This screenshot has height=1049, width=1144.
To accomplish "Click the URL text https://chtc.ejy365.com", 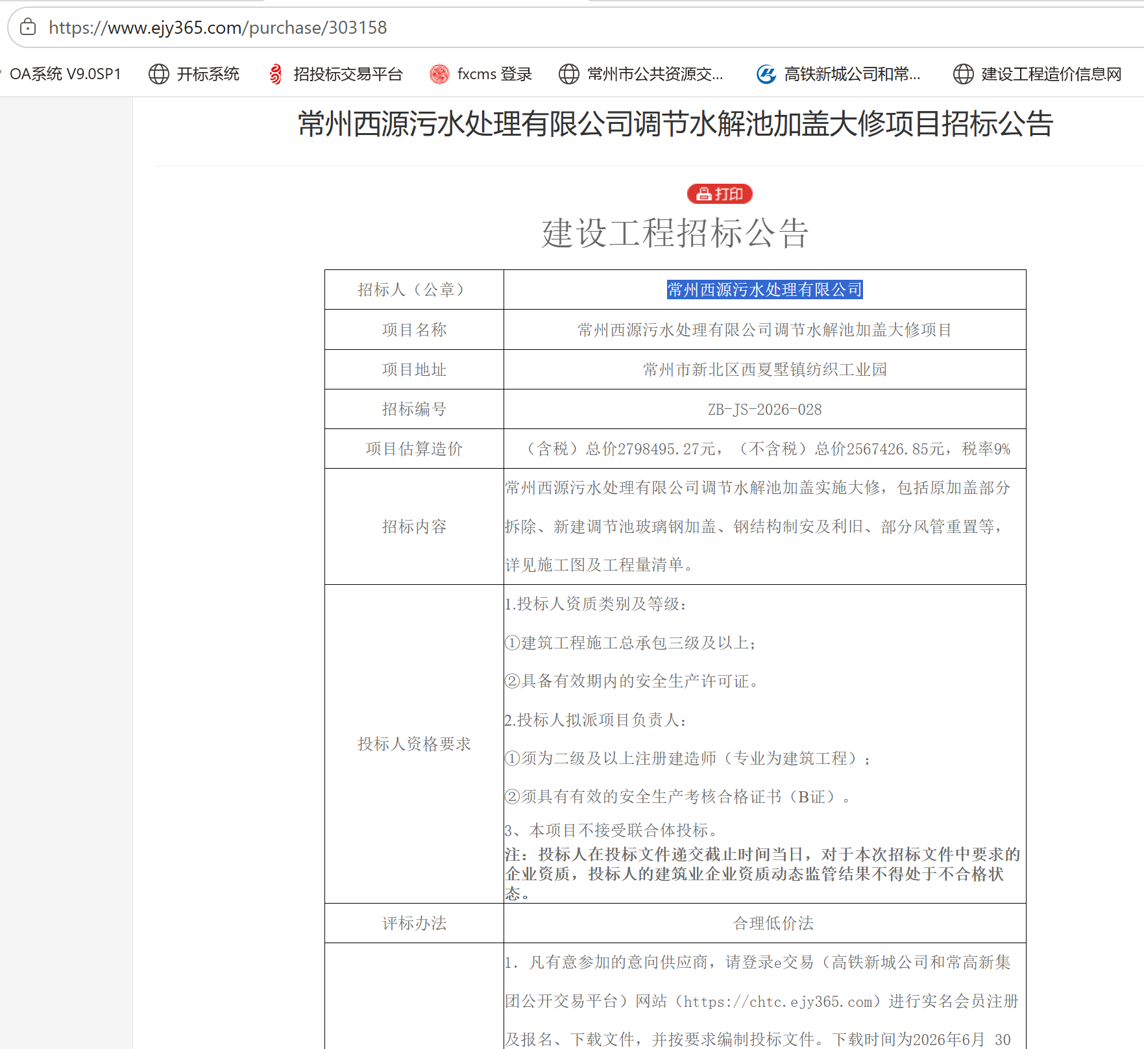I will pos(779,1002).
